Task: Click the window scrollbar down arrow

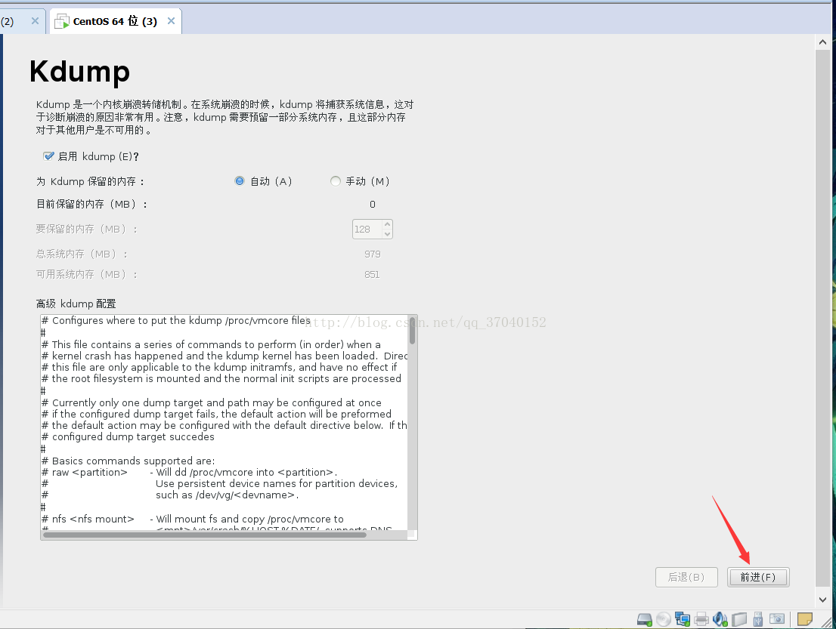Action: click(x=822, y=600)
